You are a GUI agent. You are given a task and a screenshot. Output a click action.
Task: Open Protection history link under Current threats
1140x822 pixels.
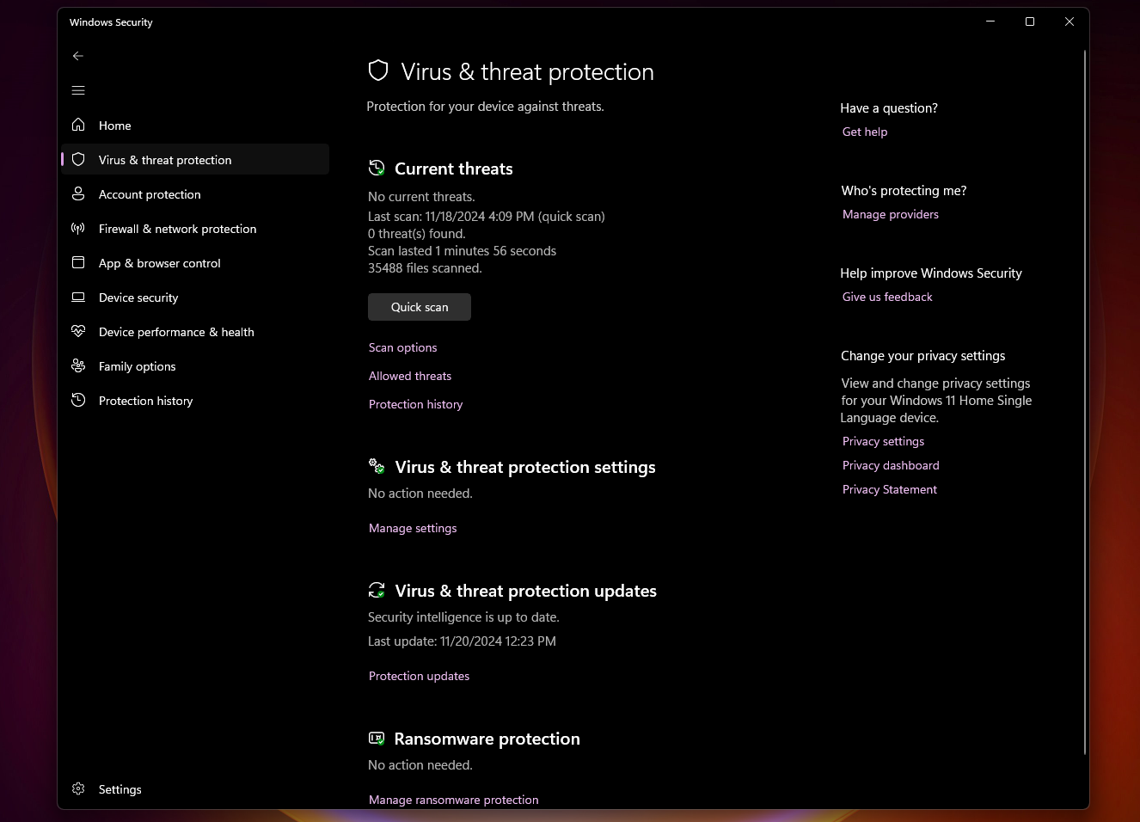click(416, 404)
